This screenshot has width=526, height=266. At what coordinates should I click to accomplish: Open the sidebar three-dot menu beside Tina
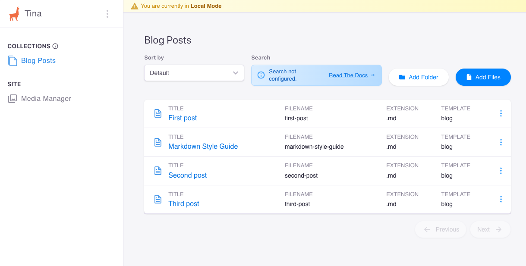pyautogui.click(x=107, y=14)
